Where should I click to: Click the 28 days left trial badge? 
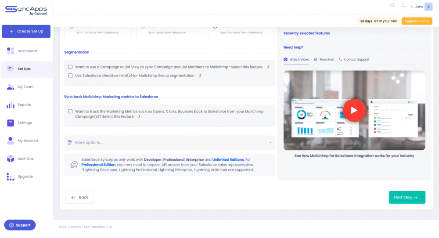(378, 21)
